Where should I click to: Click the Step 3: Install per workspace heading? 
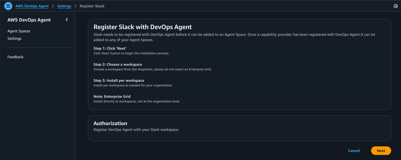coord(119,80)
